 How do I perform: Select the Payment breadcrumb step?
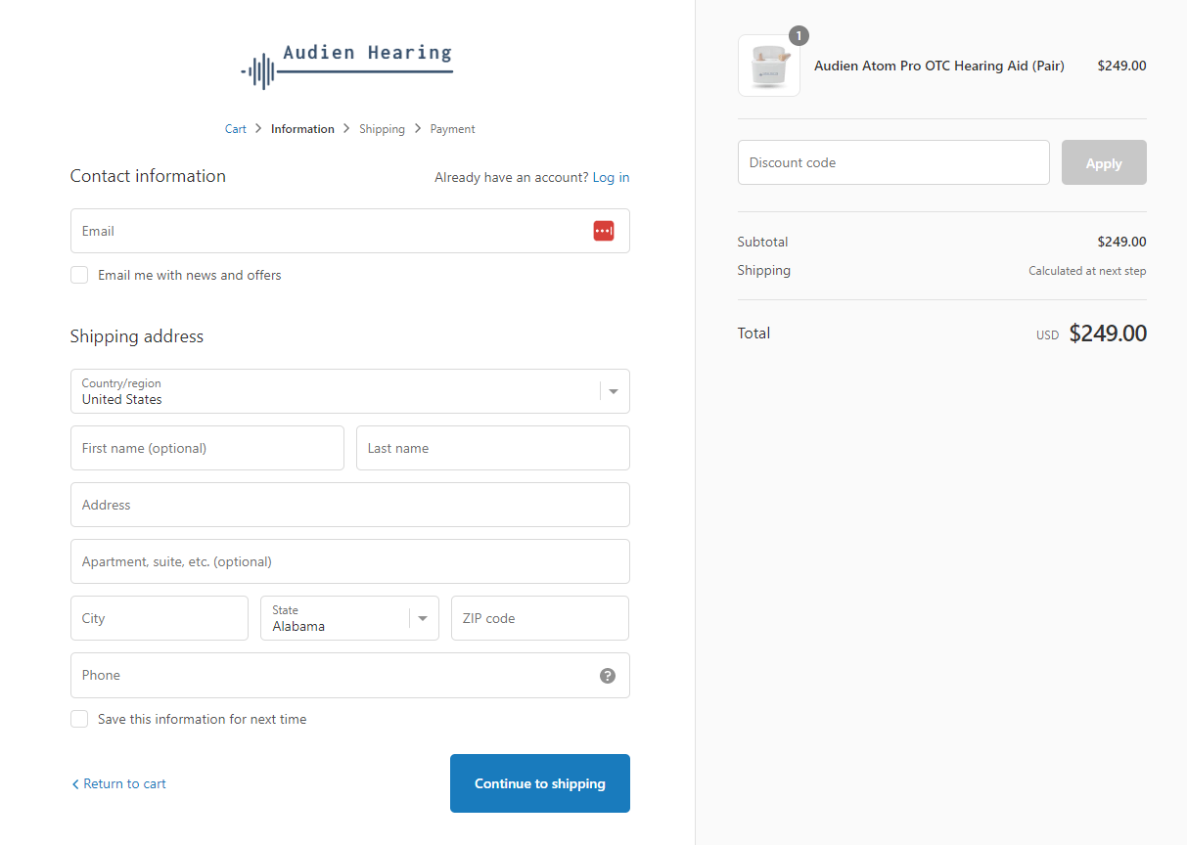(452, 129)
